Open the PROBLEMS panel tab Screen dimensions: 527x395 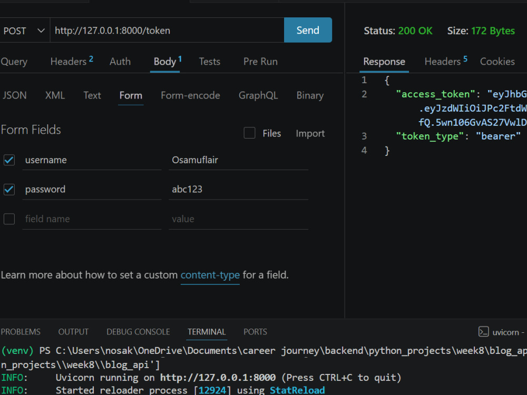(x=21, y=332)
